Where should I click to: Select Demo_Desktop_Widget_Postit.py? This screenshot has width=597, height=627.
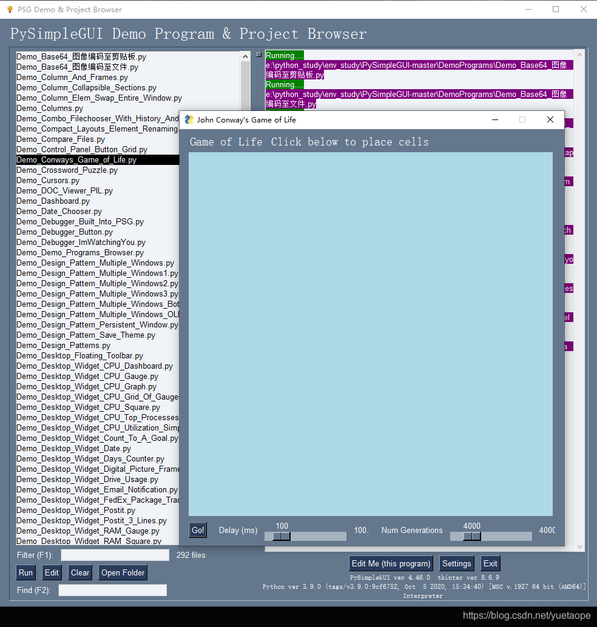(76, 511)
